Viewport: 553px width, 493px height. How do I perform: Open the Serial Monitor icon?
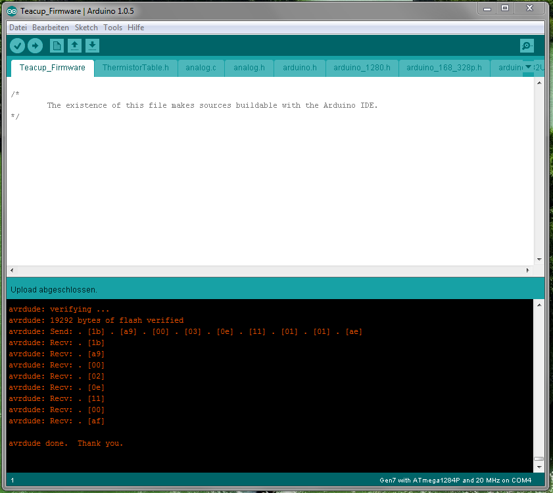click(x=526, y=45)
